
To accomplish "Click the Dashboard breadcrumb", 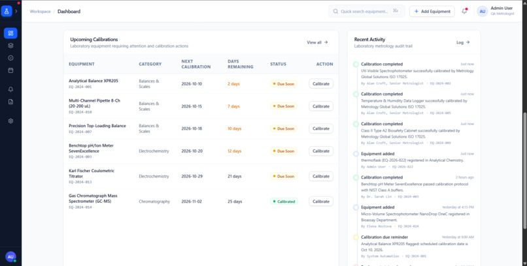I will (x=69, y=11).
